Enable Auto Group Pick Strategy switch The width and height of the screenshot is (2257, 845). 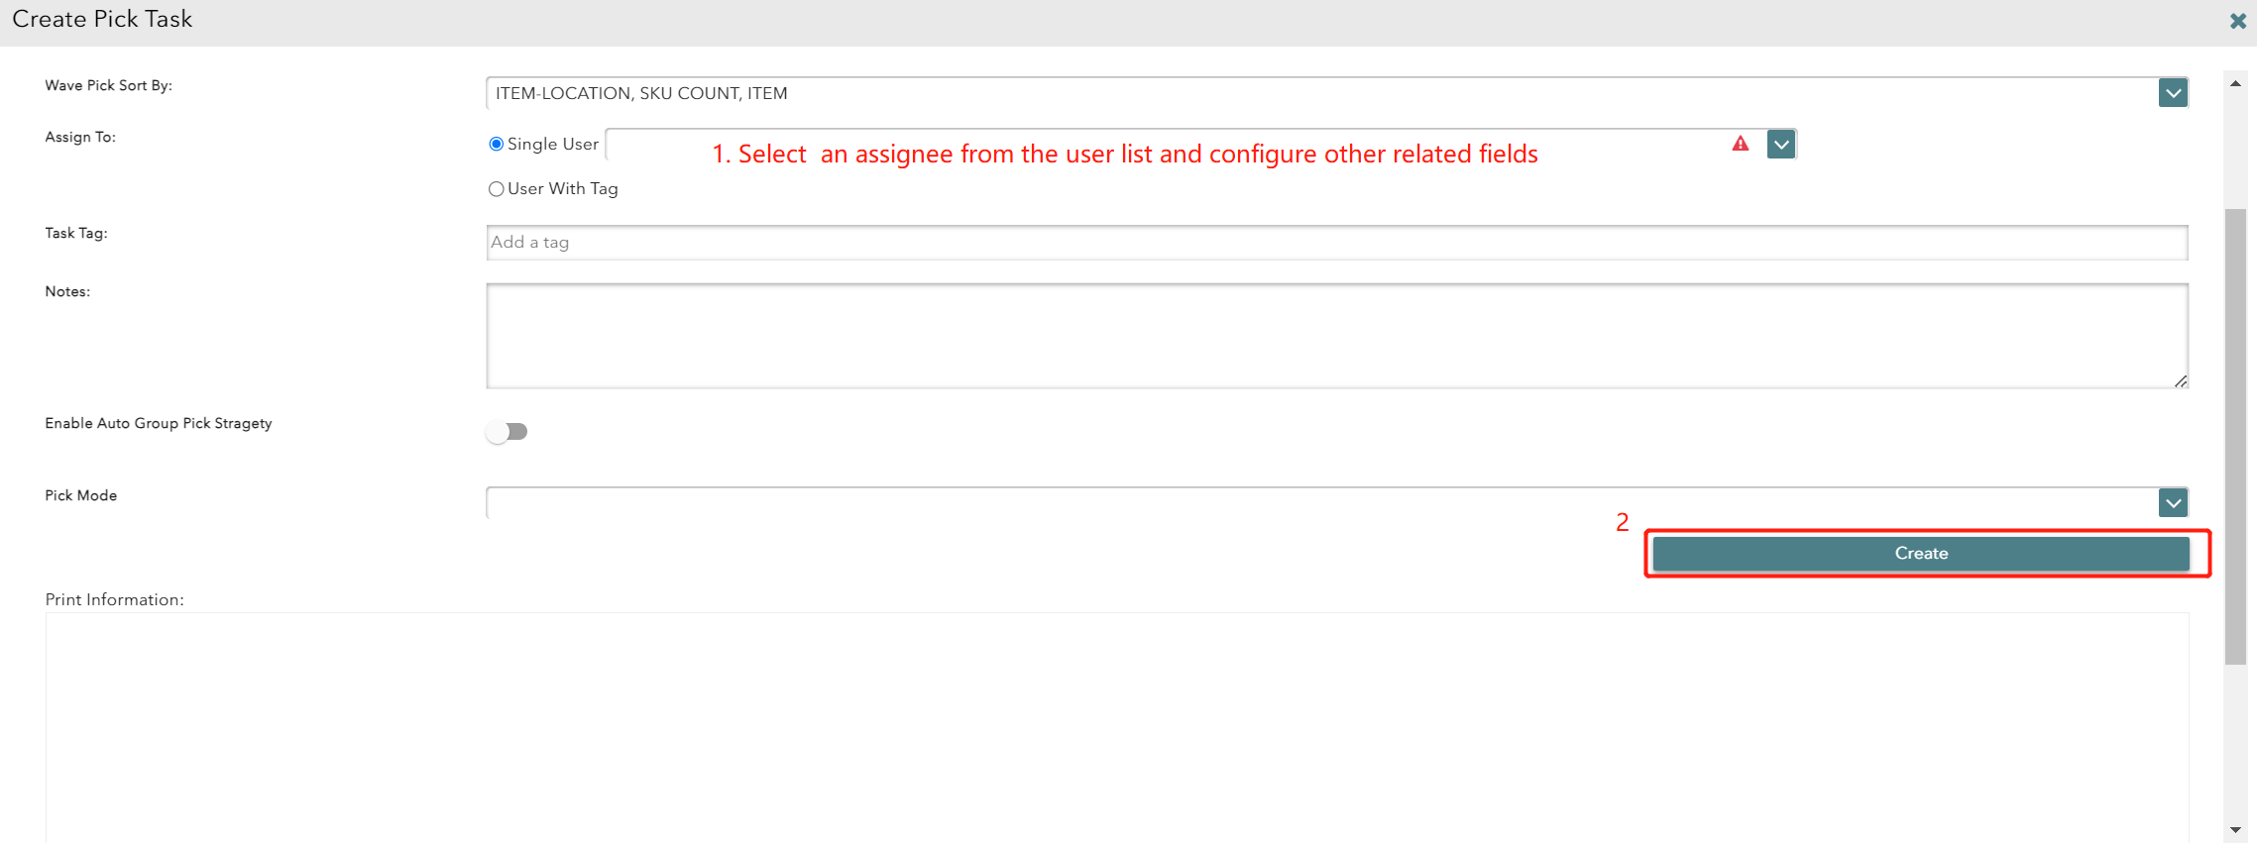[x=508, y=432]
